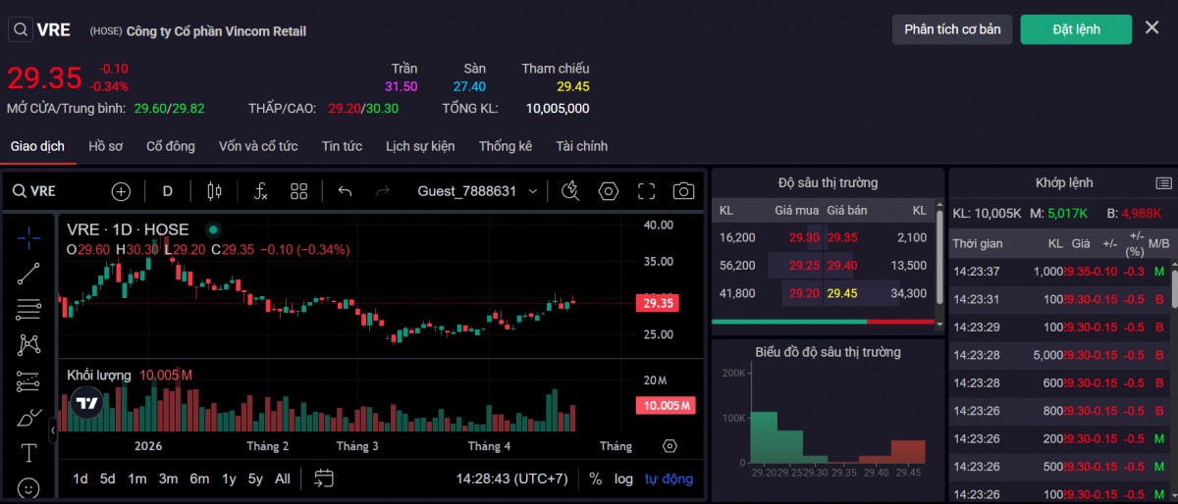Viewport: 1178px width, 504px height.
Task: Toggle auto scale labeled 'tự động'
Action: [x=669, y=479]
